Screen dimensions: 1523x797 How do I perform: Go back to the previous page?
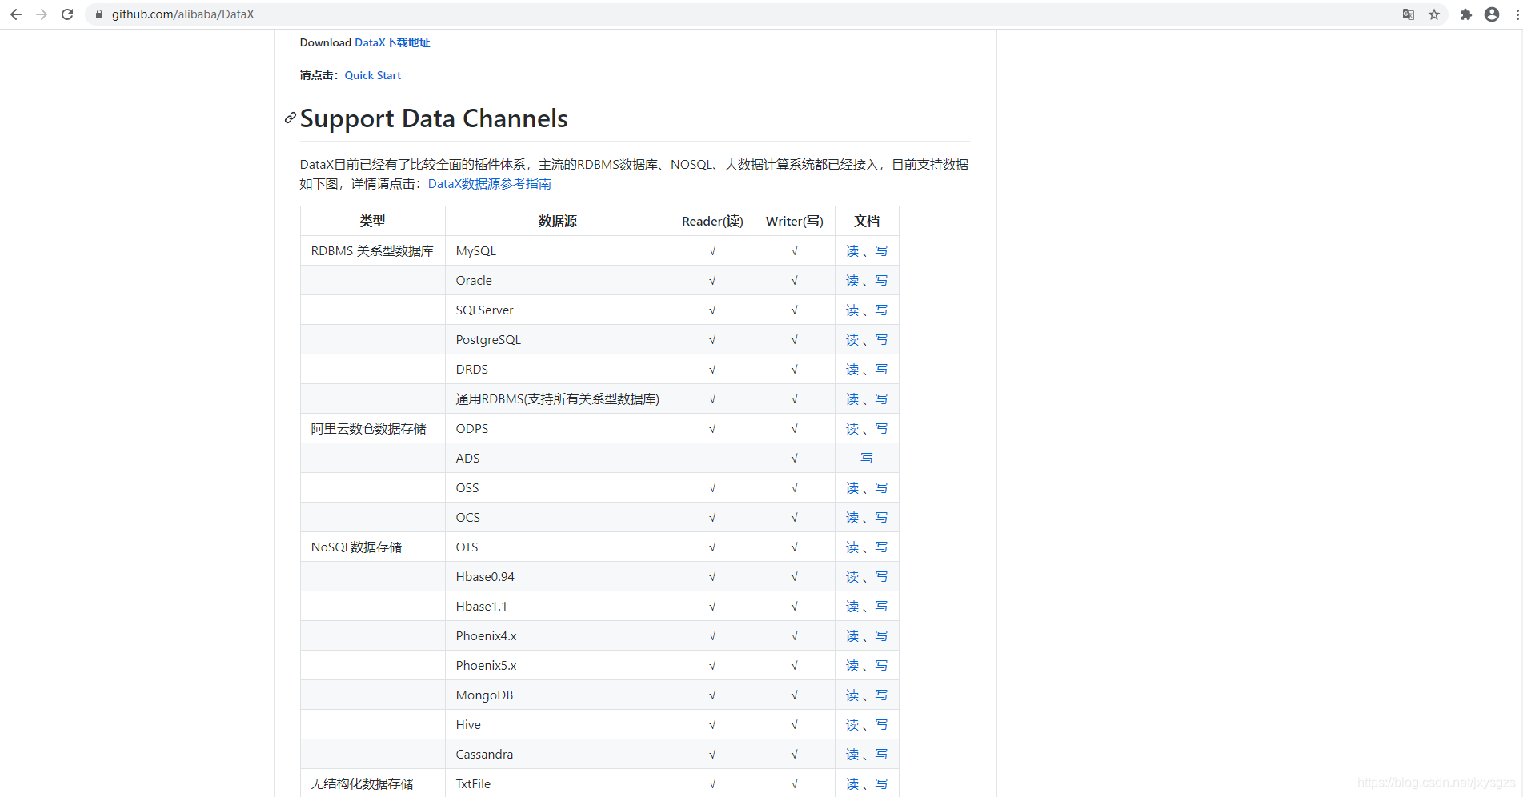pos(16,14)
